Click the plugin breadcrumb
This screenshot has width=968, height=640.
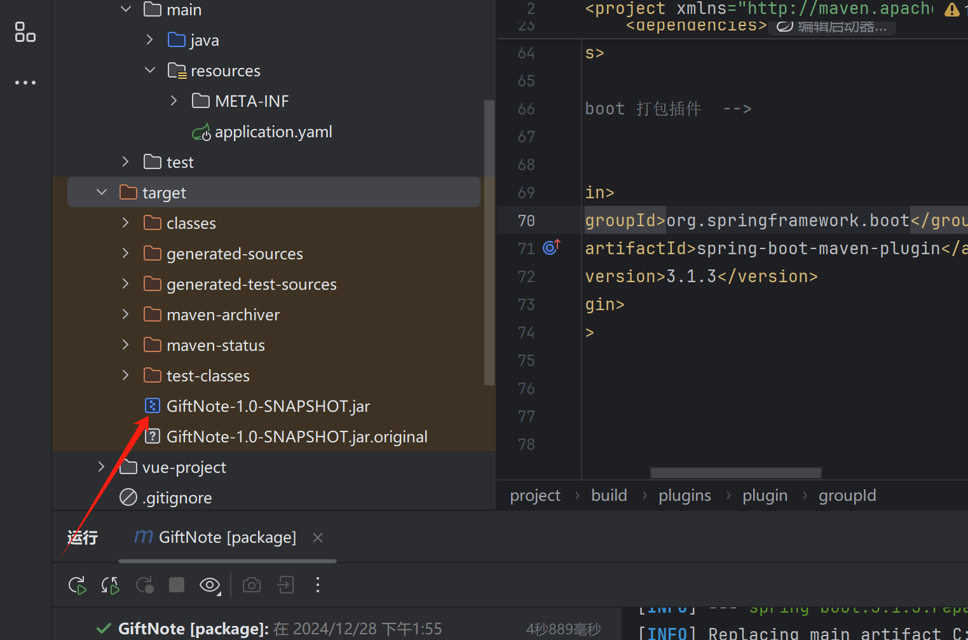[x=765, y=496]
